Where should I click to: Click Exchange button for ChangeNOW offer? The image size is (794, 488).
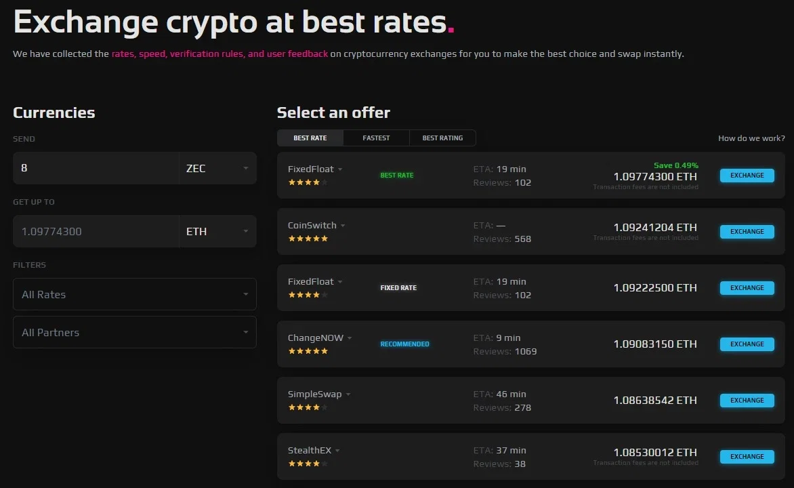pos(747,344)
